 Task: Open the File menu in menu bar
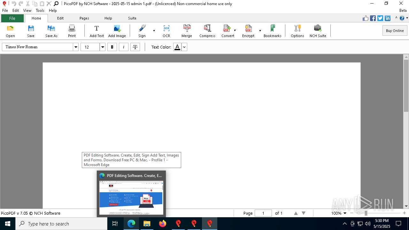(x=5, y=11)
